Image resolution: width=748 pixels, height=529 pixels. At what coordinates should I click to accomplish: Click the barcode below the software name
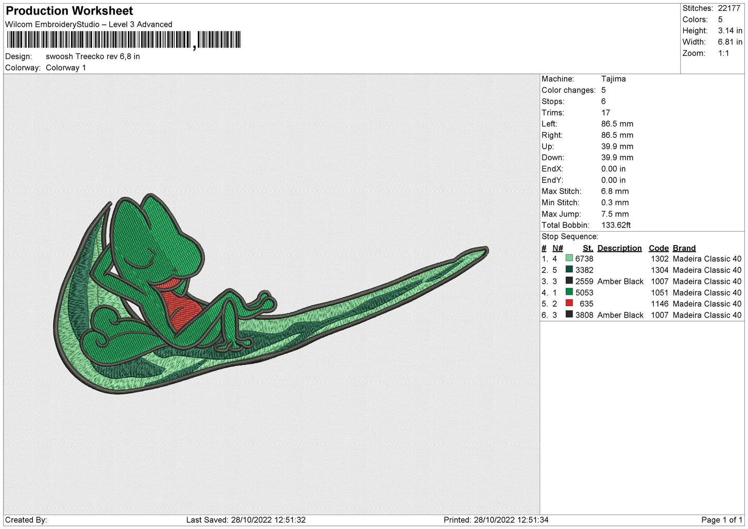pos(124,40)
